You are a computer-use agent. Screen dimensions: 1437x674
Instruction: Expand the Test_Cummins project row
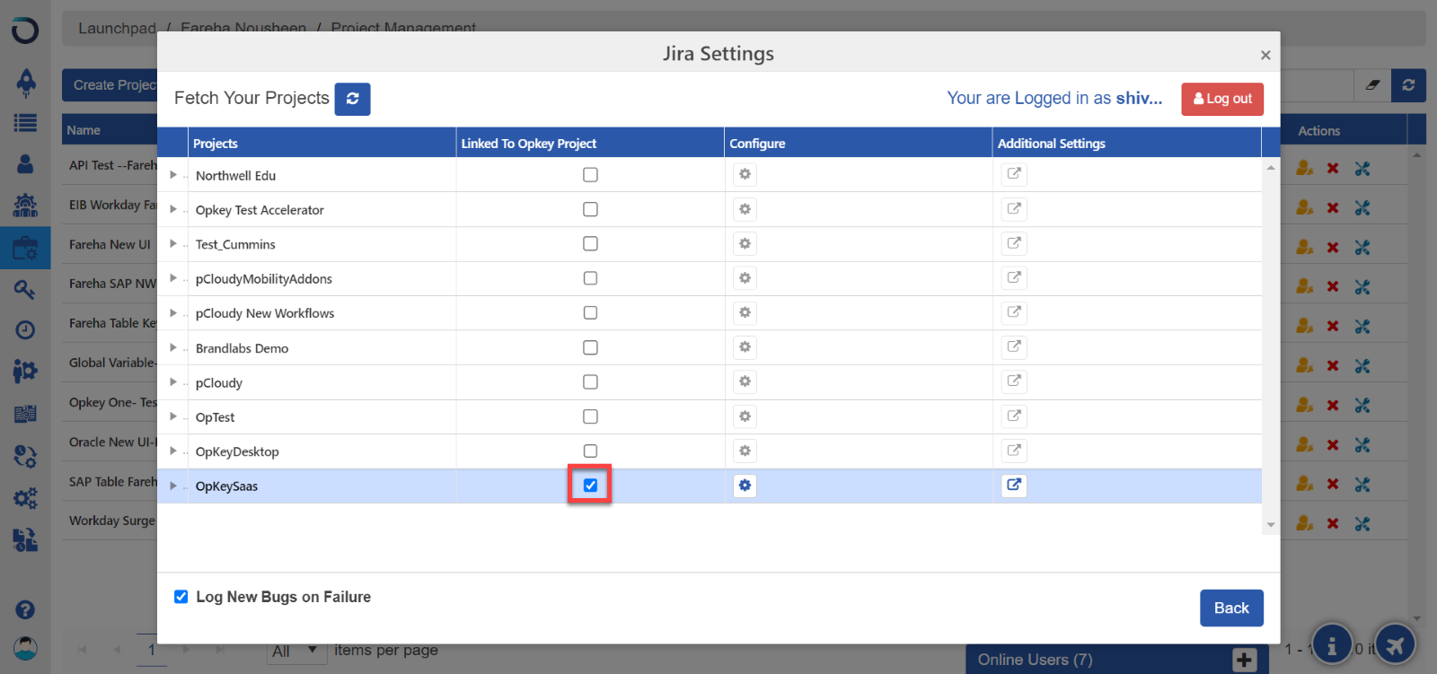(173, 243)
